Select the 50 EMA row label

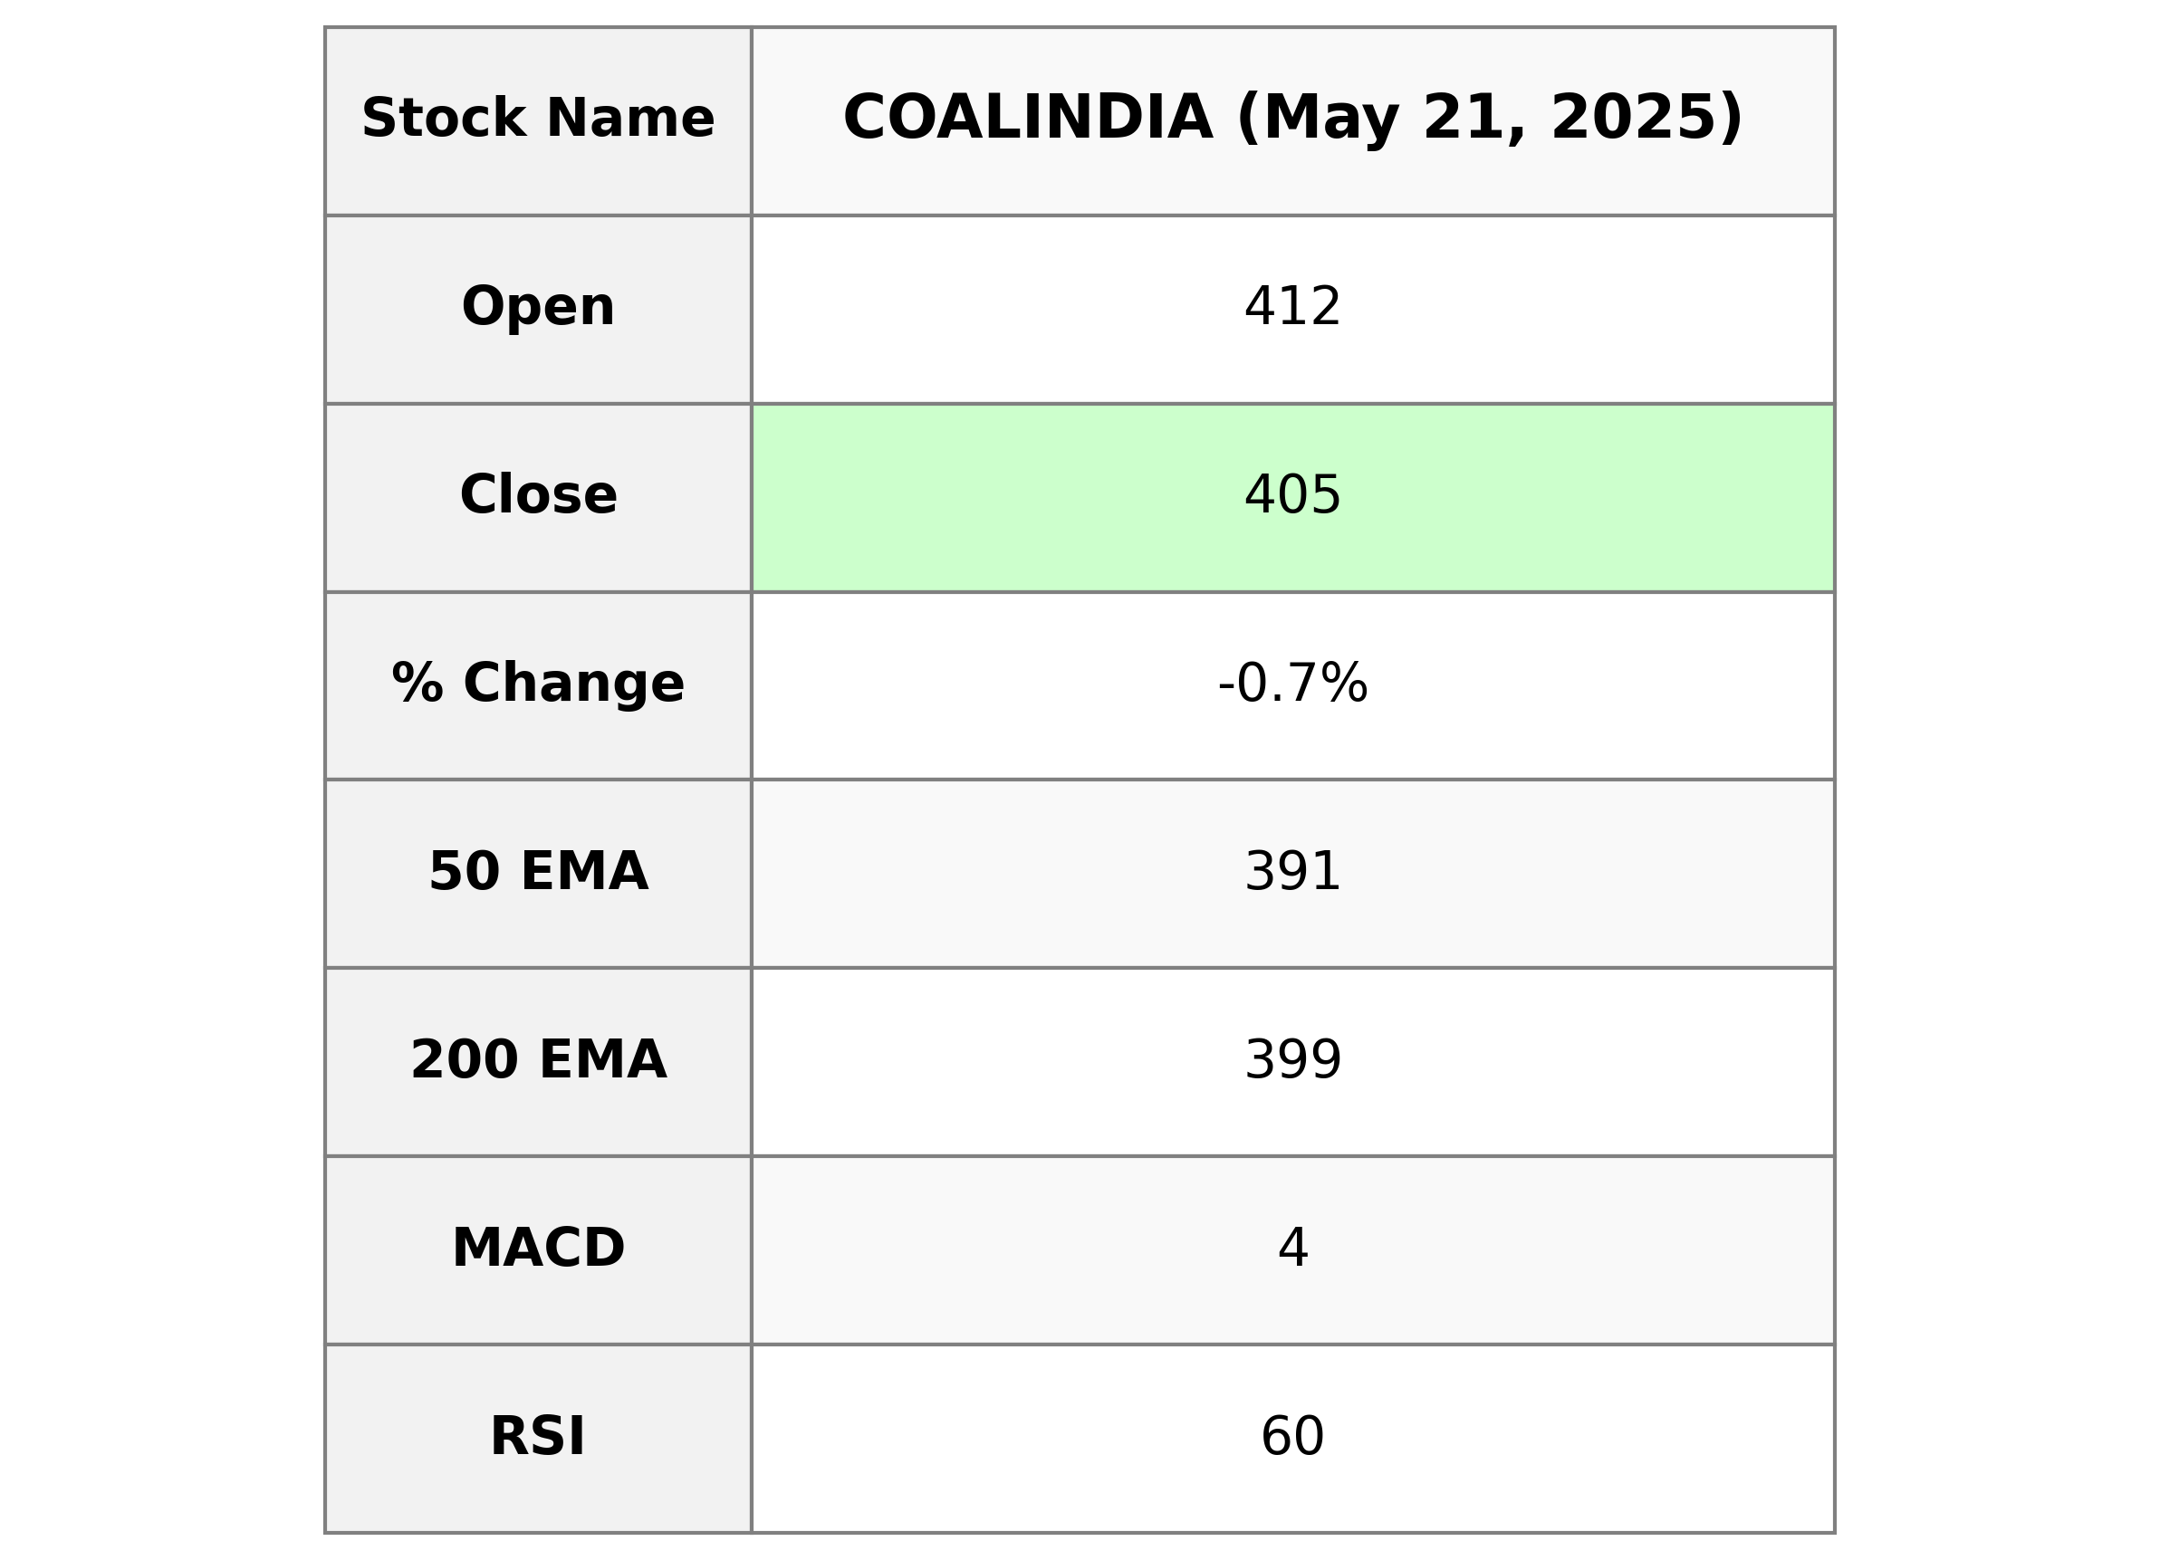click(x=537, y=873)
